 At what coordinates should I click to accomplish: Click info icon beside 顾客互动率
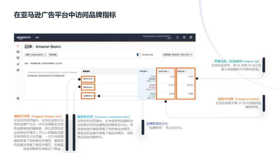point(93,79)
